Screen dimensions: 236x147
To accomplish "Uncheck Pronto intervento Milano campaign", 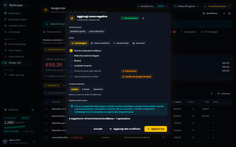I will 71,51.
